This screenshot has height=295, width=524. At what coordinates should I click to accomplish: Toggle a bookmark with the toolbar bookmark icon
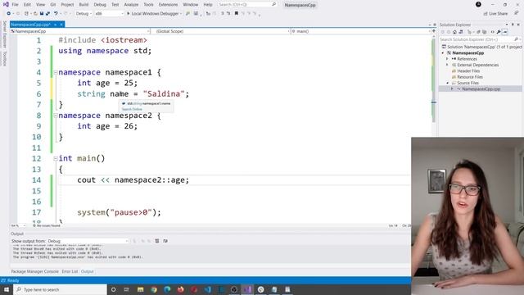237,14
